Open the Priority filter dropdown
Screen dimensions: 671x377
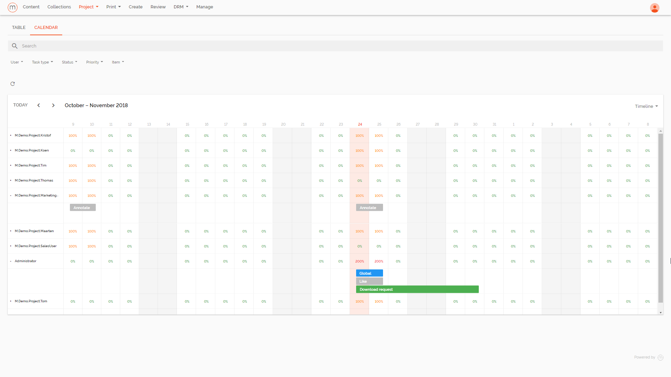pos(94,62)
